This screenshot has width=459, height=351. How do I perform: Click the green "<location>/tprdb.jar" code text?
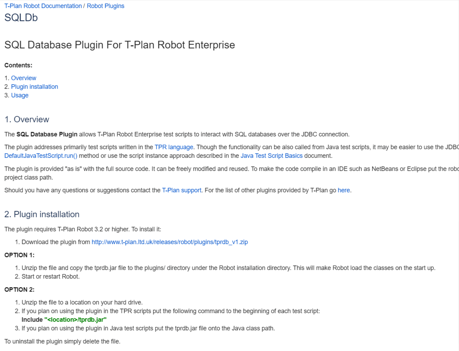click(x=75, y=320)
